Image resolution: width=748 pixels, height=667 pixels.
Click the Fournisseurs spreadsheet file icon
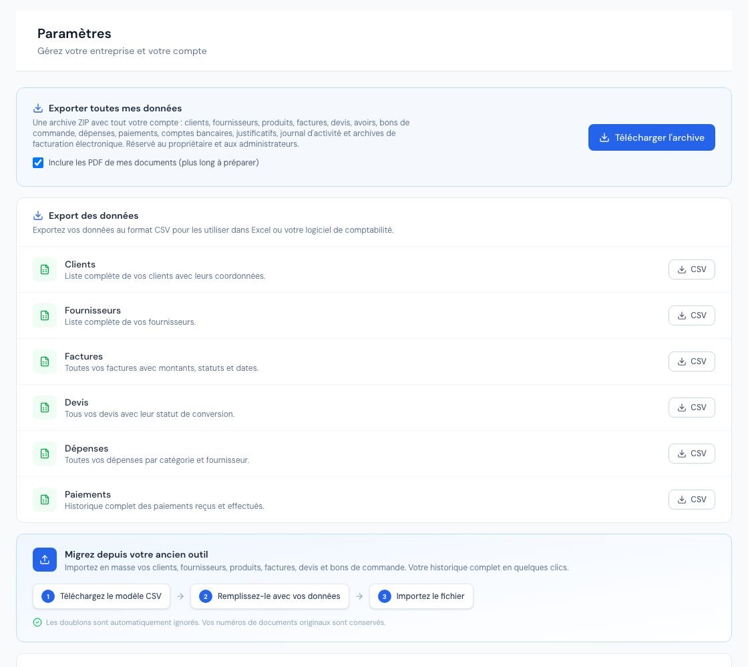tap(45, 315)
